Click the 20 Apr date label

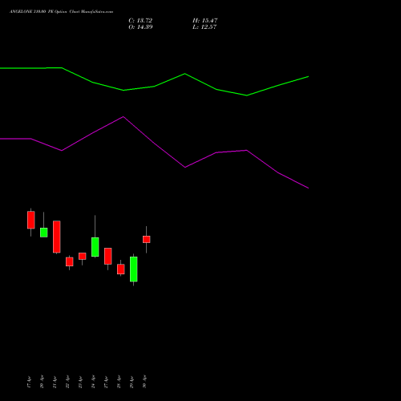click(x=42, y=382)
